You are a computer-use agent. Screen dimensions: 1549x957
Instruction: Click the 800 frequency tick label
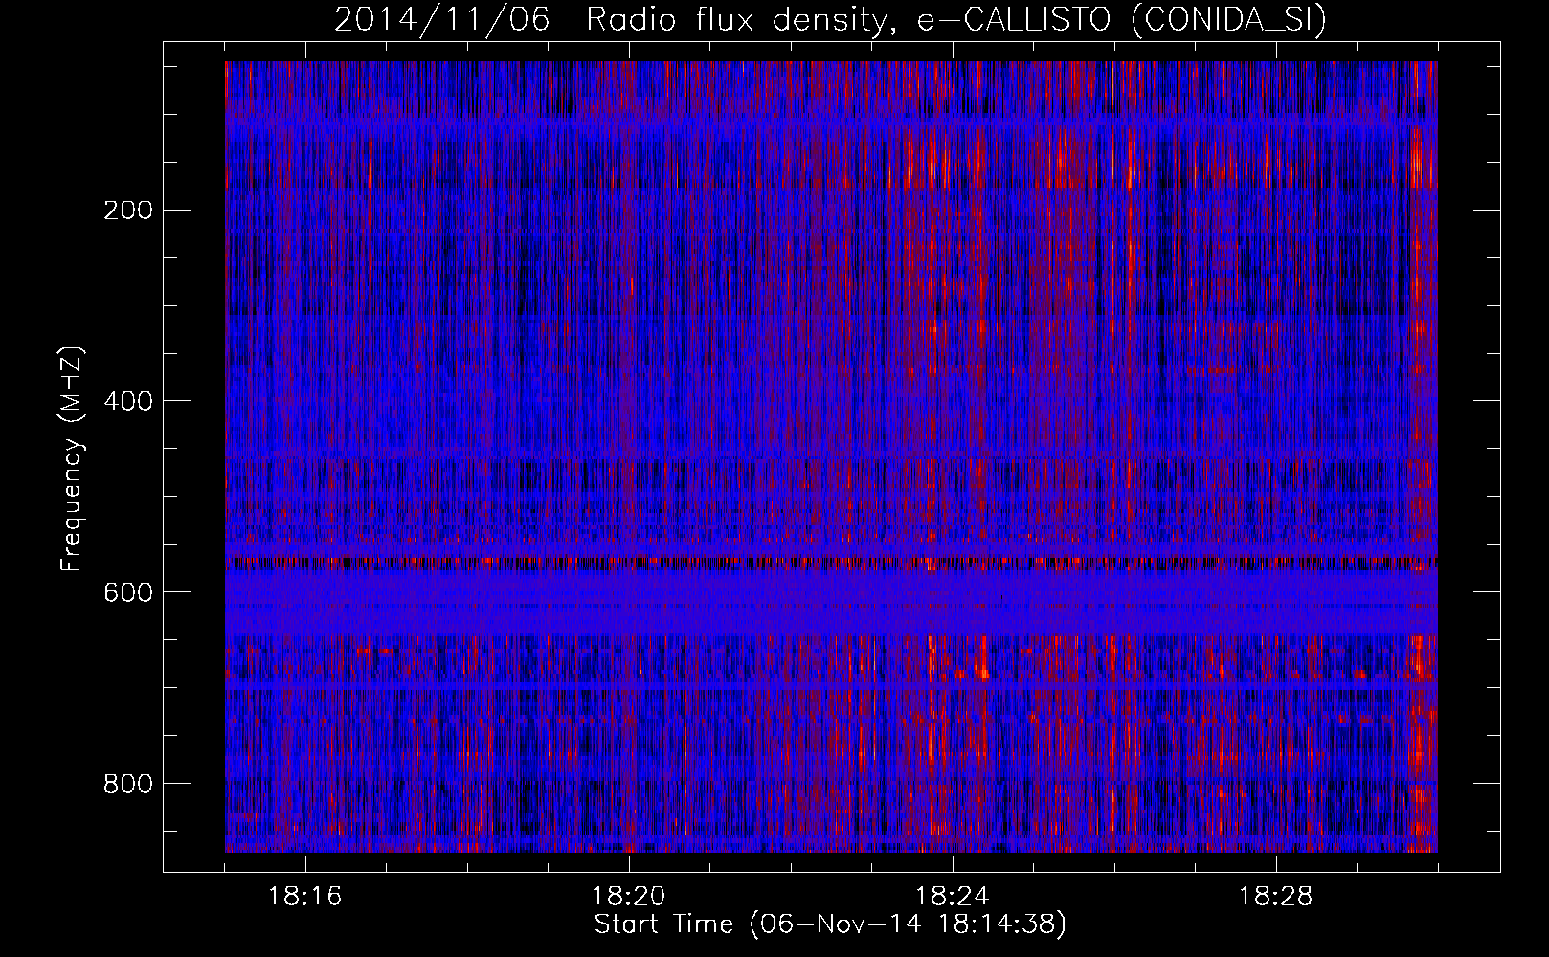(x=127, y=784)
